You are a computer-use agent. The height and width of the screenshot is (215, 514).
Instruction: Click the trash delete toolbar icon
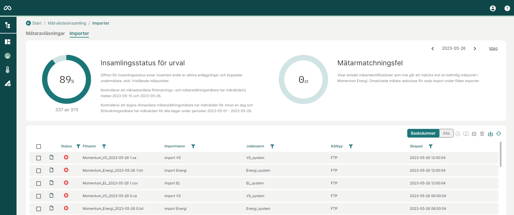click(x=482, y=134)
